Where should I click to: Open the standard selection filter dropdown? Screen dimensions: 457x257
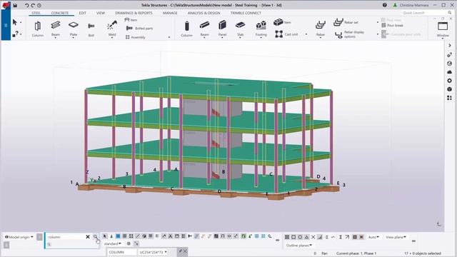tap(113, 243)
